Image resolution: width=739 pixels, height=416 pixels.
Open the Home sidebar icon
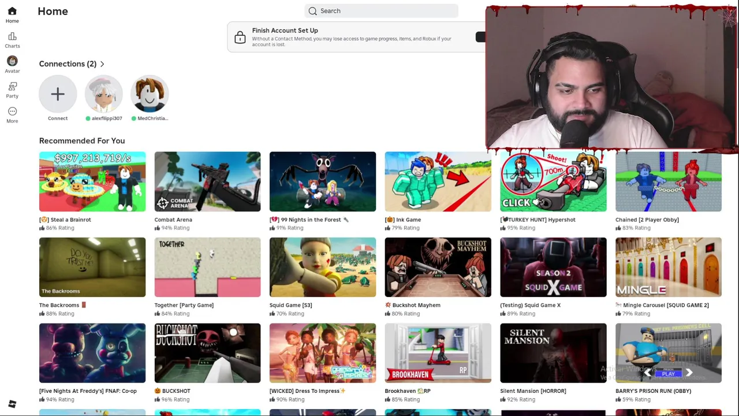12,11
